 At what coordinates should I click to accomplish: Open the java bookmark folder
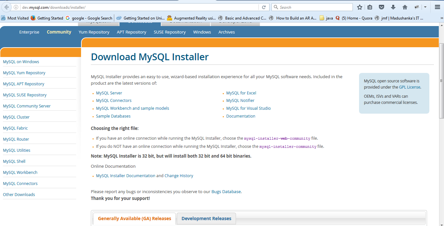point(326,18)
